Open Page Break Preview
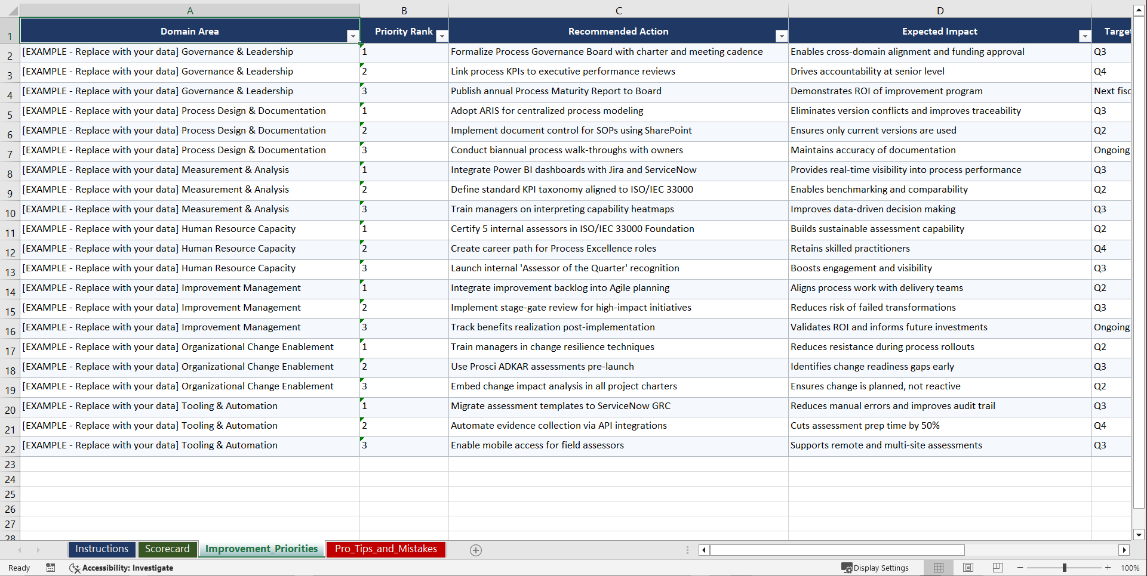This screenshot has width=1147, height=576. [998, 568]
